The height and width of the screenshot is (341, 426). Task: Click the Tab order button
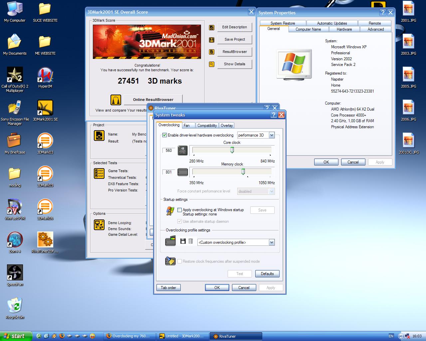pos(168,288)
